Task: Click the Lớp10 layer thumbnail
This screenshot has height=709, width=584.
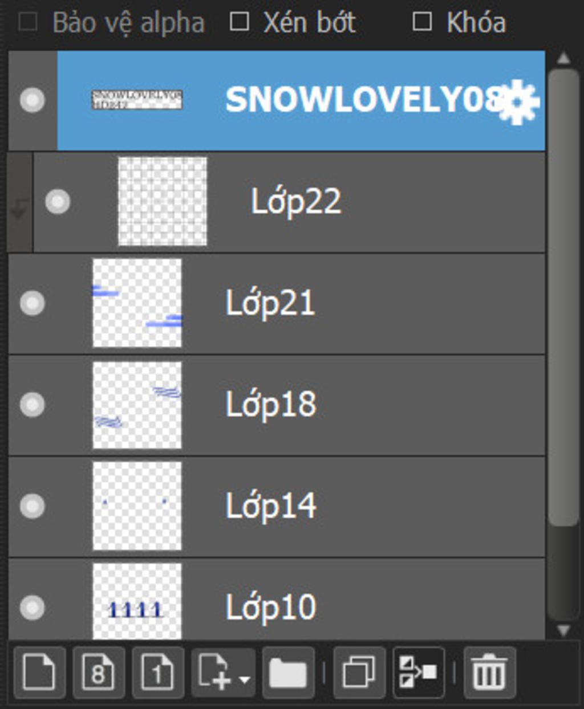Action: coord(137,601)
